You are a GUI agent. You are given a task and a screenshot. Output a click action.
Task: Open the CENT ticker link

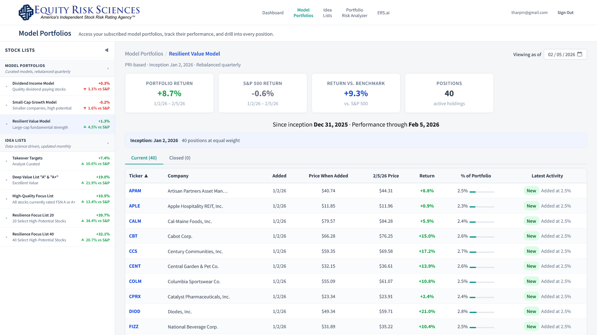click(135, 266)
